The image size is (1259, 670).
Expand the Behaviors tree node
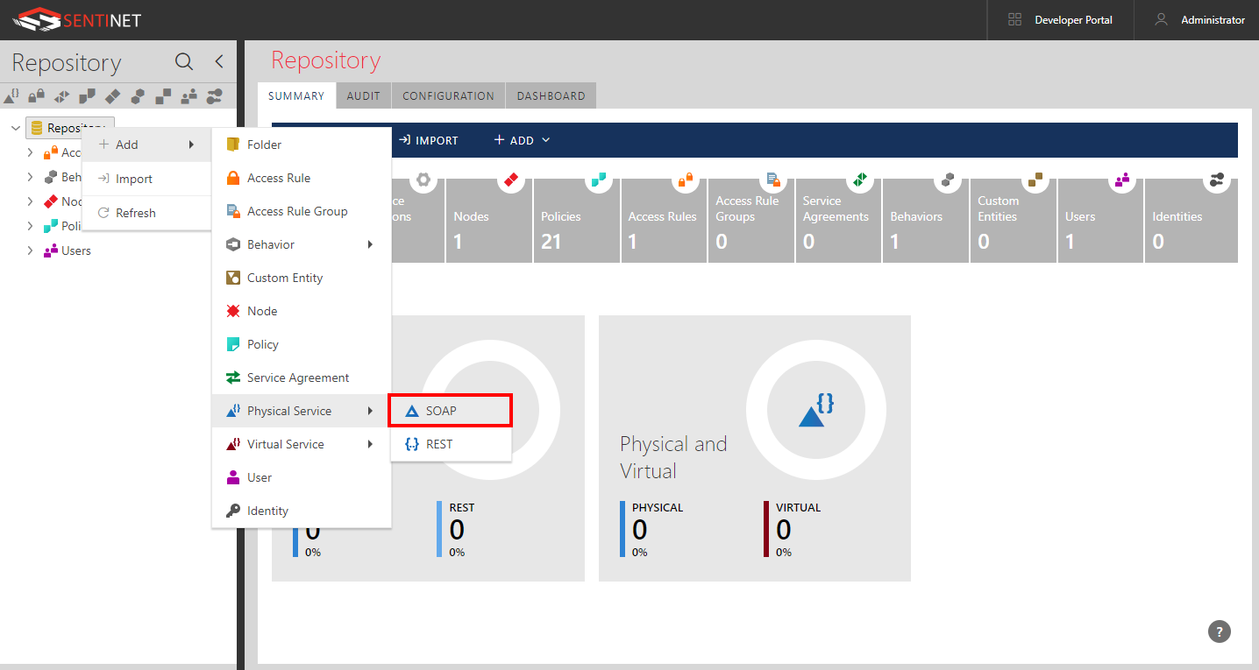point(30,177)
